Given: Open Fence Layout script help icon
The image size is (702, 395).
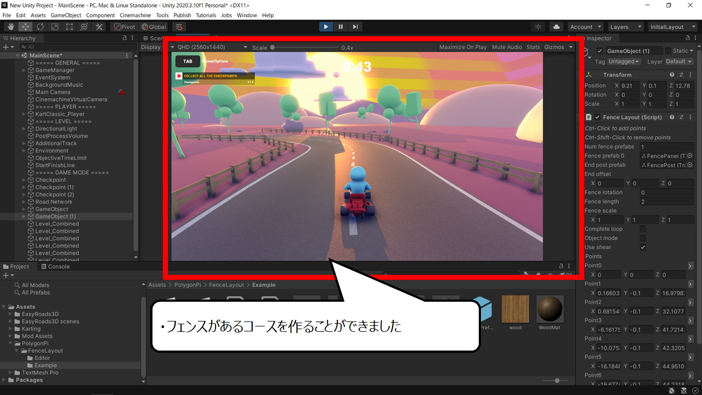Looking at the screenshot, I should tap(672, 117).
